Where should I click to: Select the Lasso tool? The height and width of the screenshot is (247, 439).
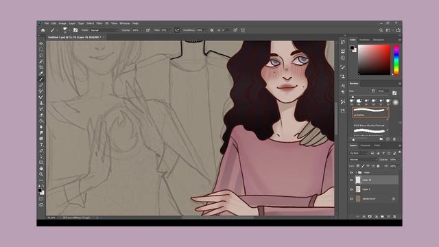point(41,56)
